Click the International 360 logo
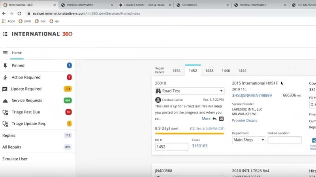Image resolution: width=316 pixels, height=177 pixels. coord(42,34)
